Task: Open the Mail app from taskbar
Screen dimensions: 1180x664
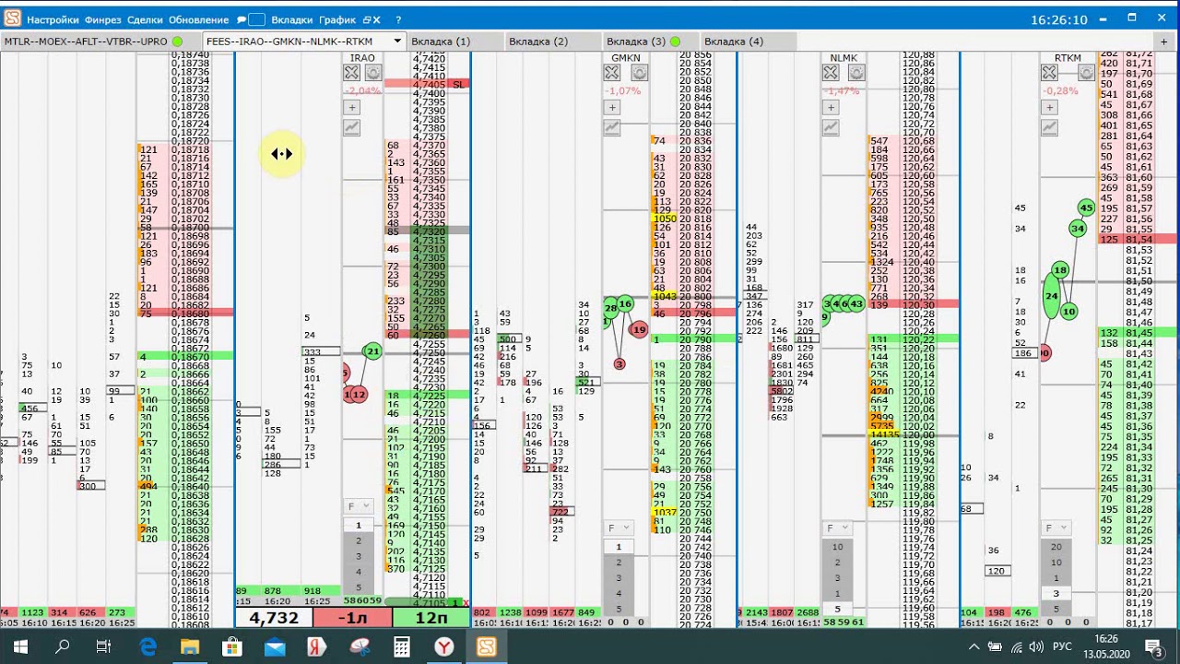Action: point(275,646)
